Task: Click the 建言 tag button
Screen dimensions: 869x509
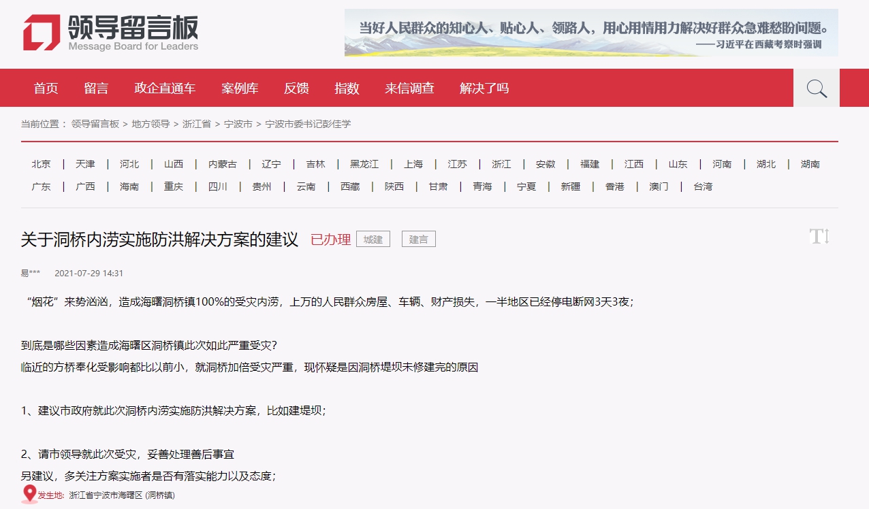Action: (x=419, y=240)
